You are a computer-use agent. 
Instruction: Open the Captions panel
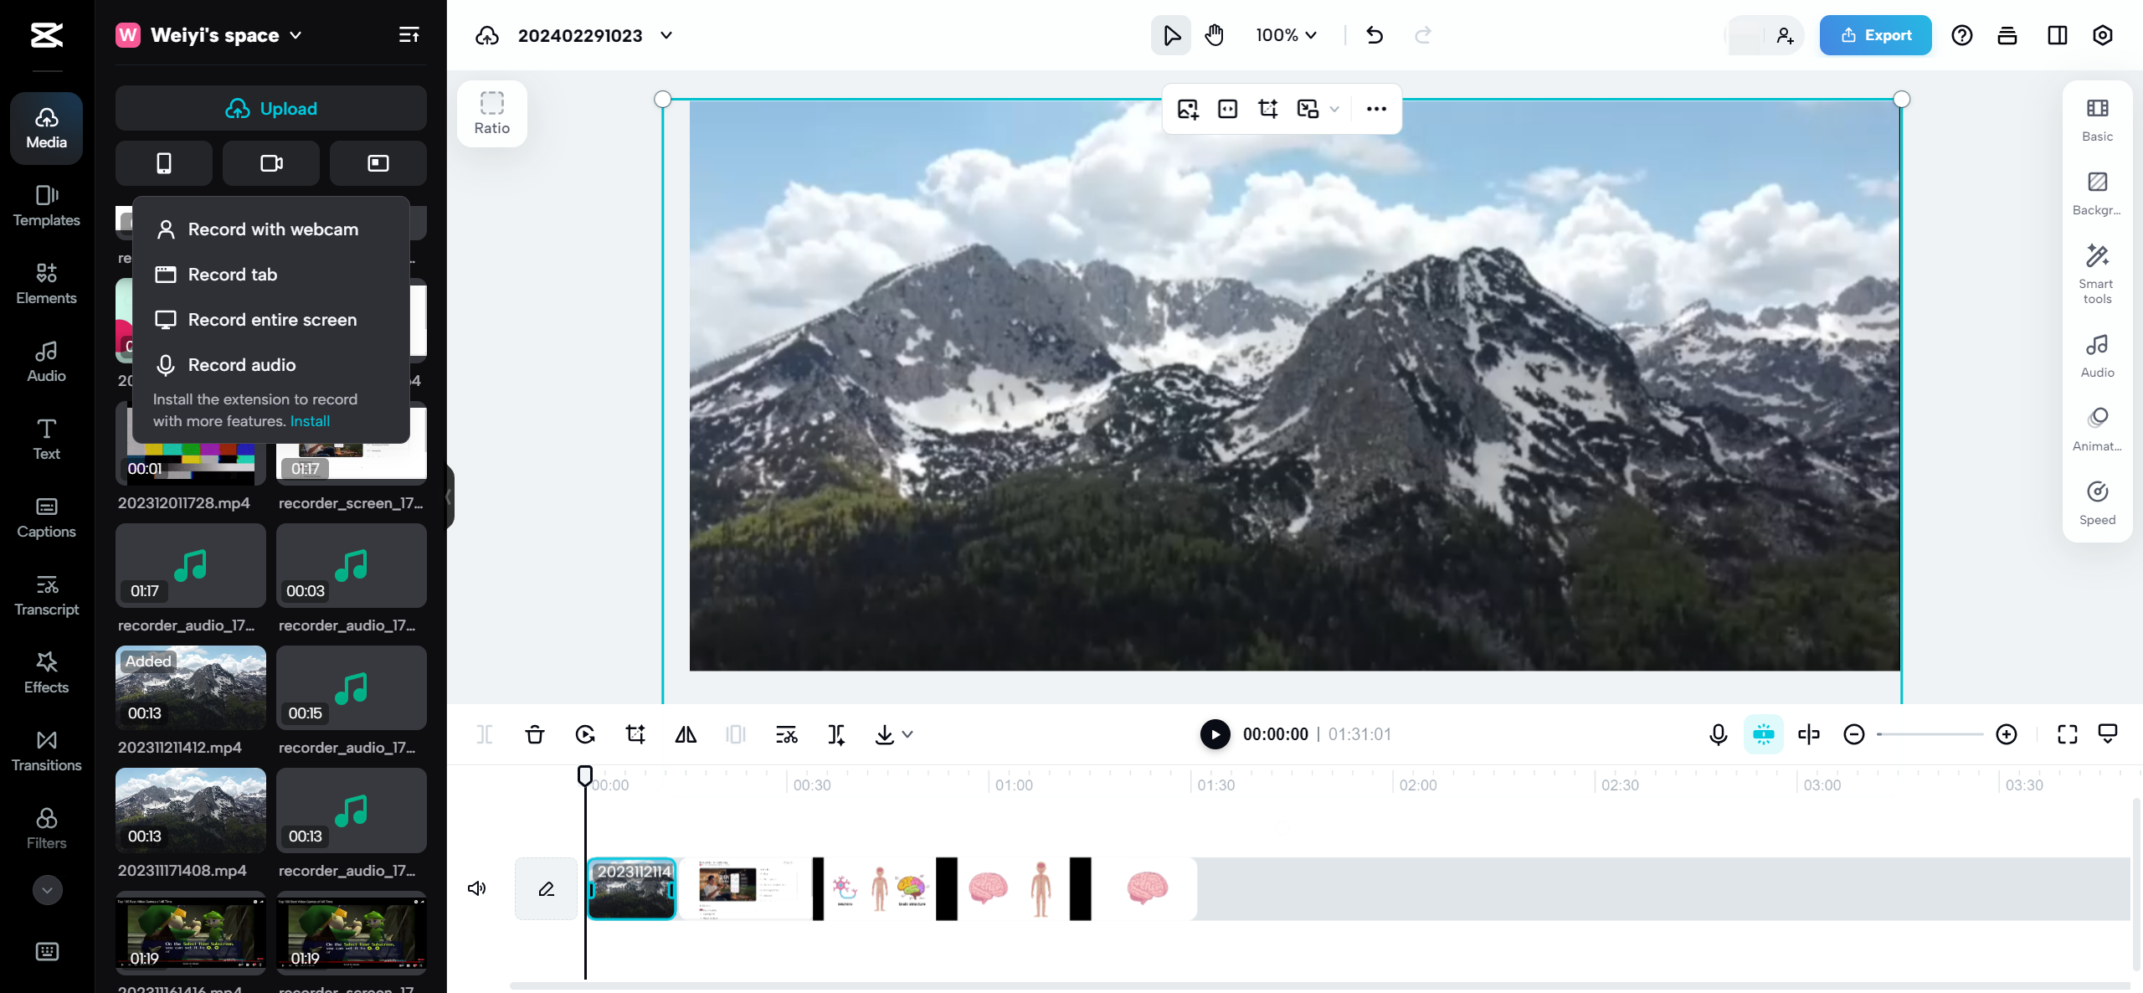(x=46, y=517)
